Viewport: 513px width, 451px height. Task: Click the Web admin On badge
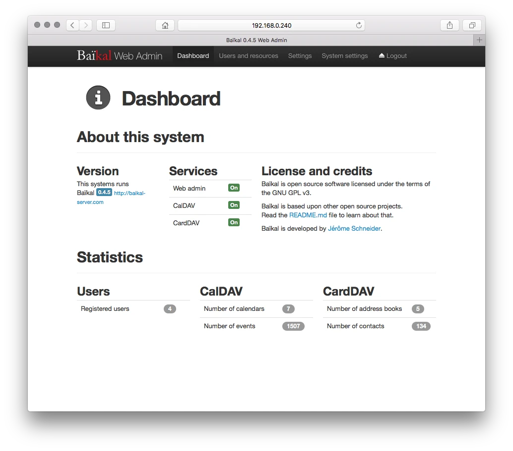pyautogui.click(x=234, y=188)
